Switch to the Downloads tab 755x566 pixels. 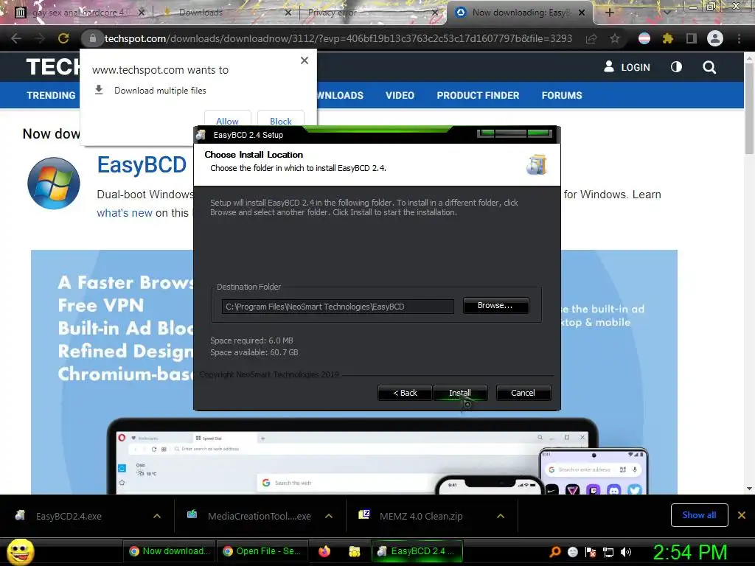[x=201, y=13]
